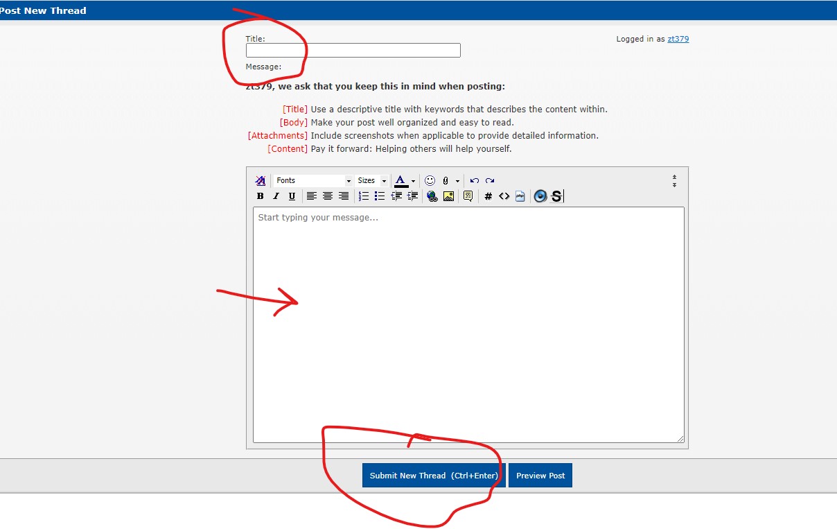Image resolution: width=837 pixels, height=529 pixels.
Task: Insert an ordered numbered list
Action: tap(364, 196)
